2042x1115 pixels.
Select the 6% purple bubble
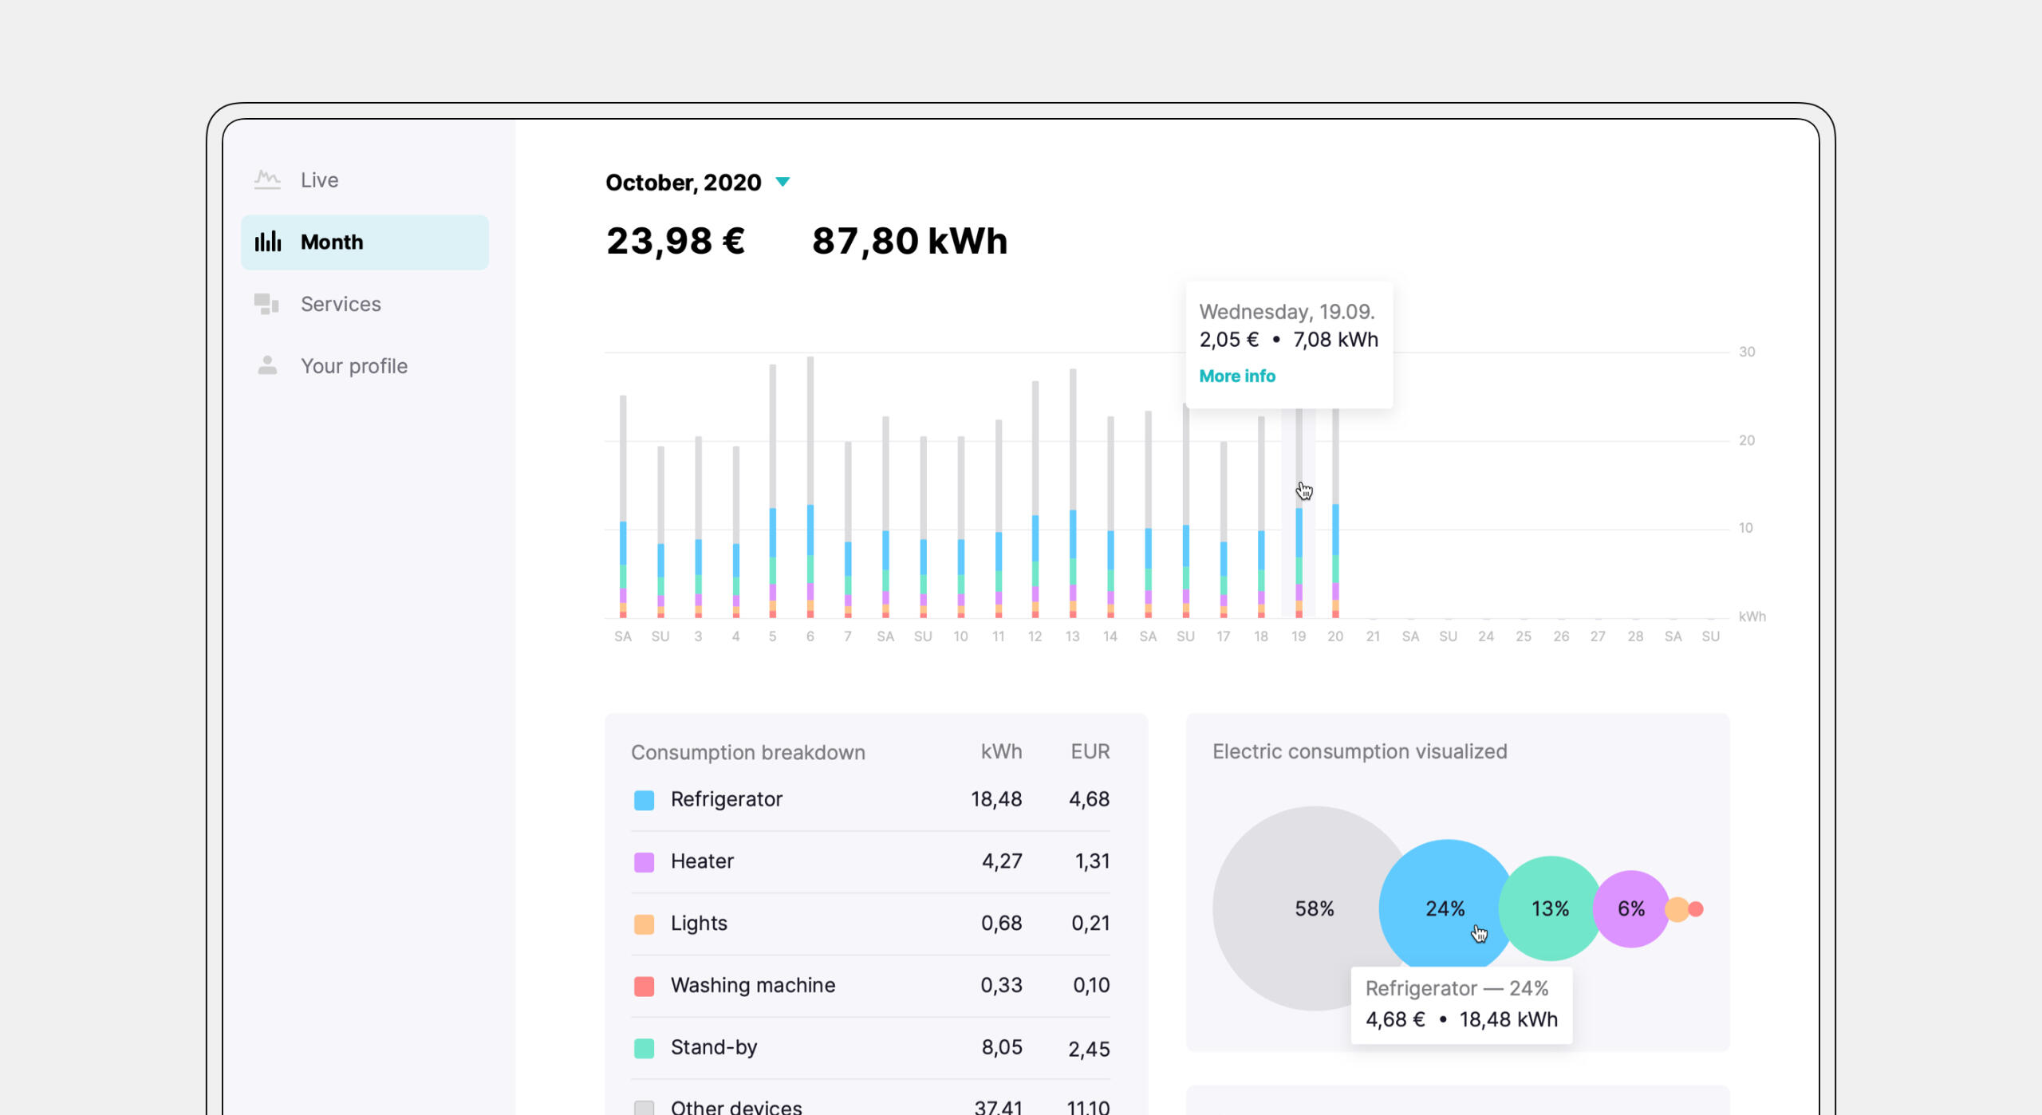point(1631,908)
